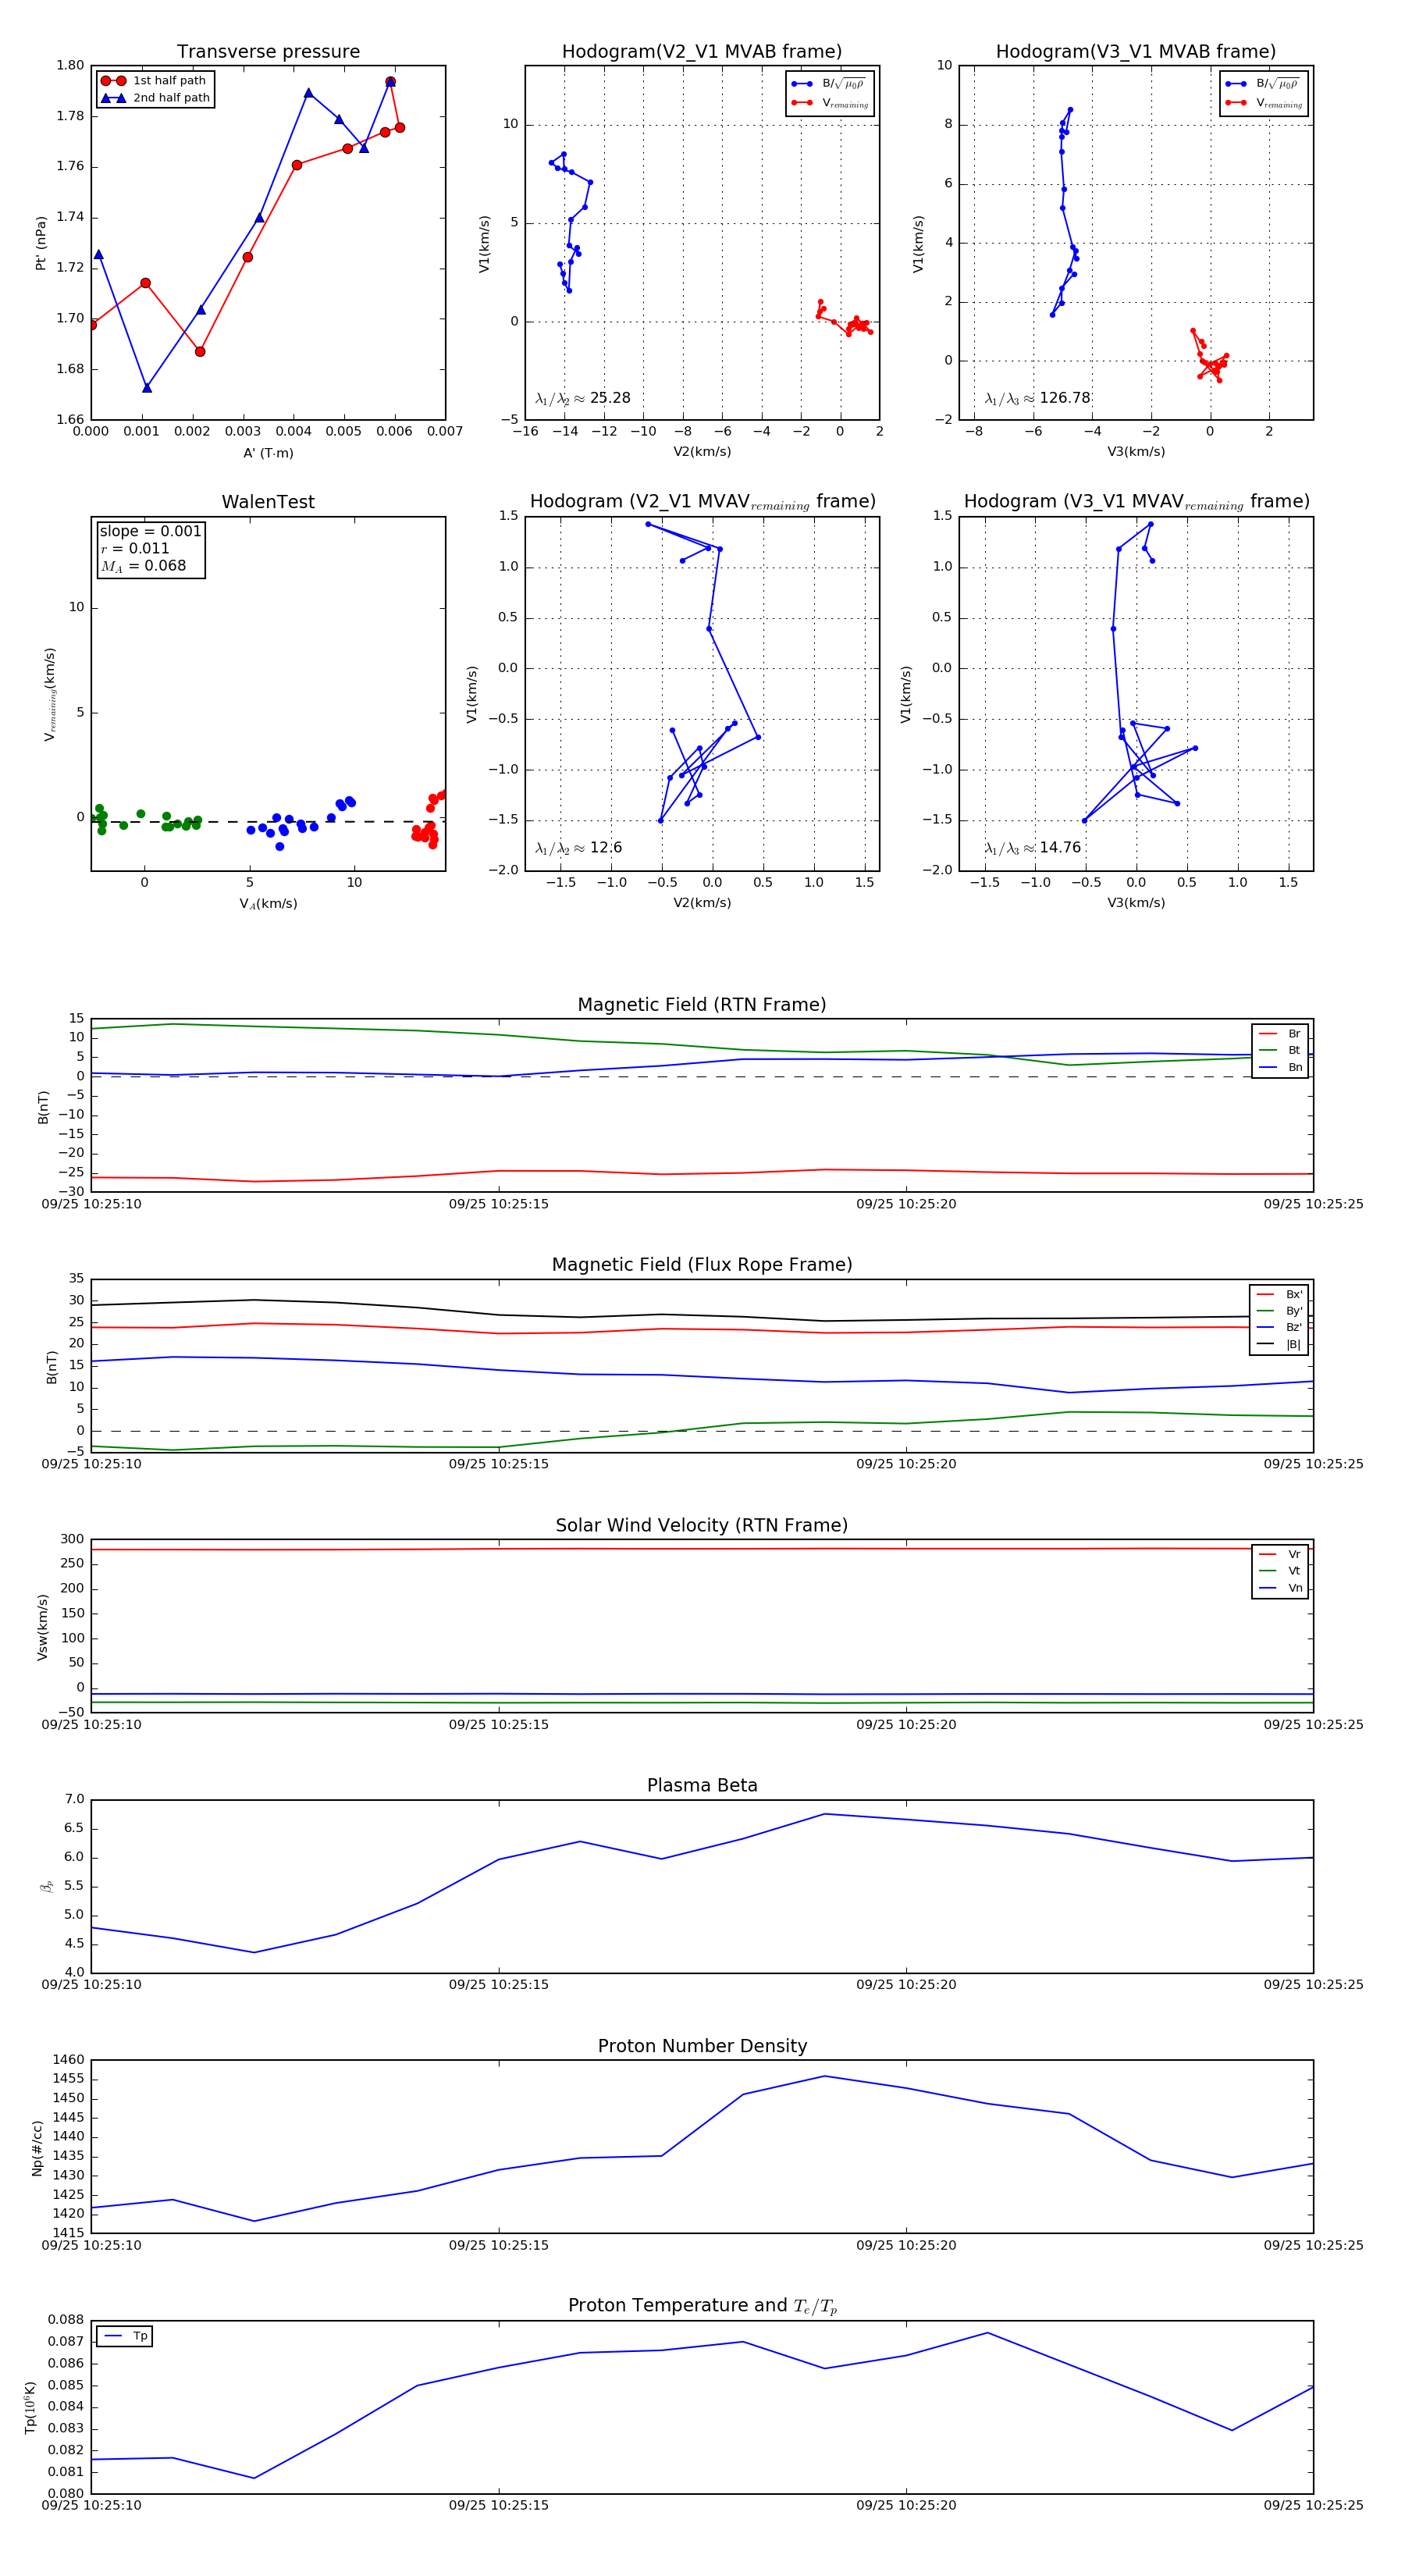
Task: Click the 'Np(#/cc)' axis label
Action: coord(37,2148)
